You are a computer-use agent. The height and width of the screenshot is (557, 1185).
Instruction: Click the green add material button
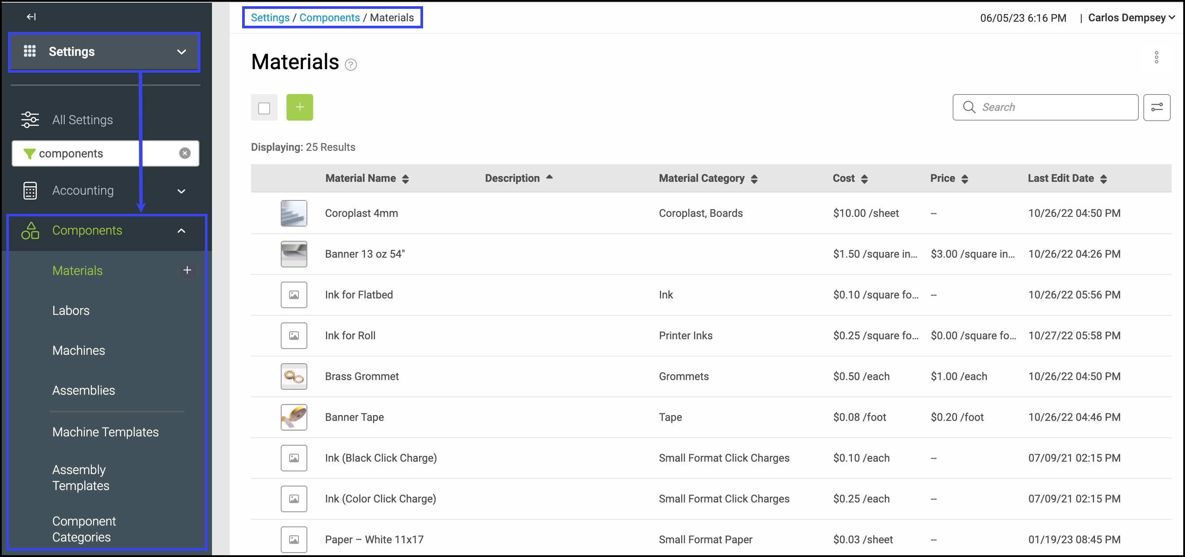299,107
